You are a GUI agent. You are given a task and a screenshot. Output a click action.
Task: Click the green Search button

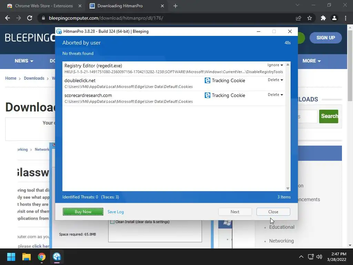pos(329,116)
